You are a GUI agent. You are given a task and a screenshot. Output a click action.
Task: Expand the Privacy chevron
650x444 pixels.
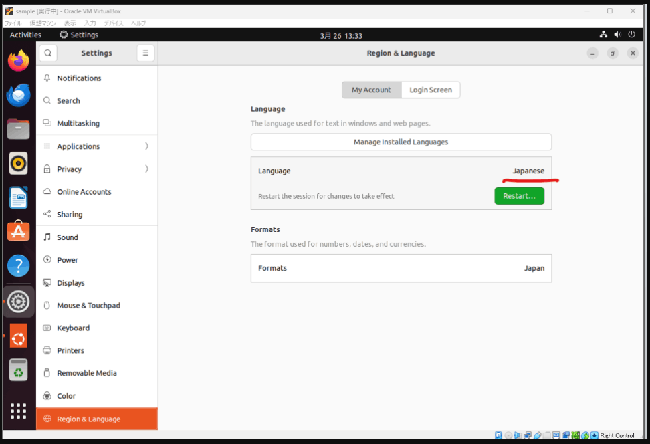click(x=146, y=169)
